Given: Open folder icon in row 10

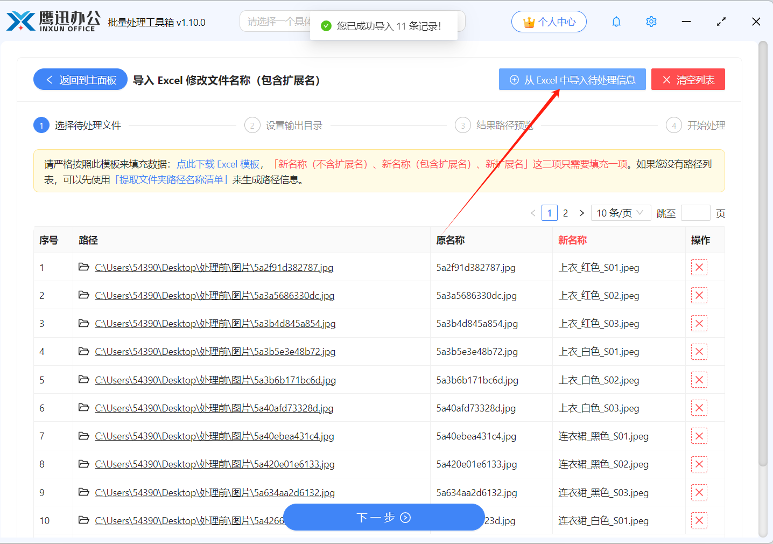Looking at the screenshot, I should point(84,520).
